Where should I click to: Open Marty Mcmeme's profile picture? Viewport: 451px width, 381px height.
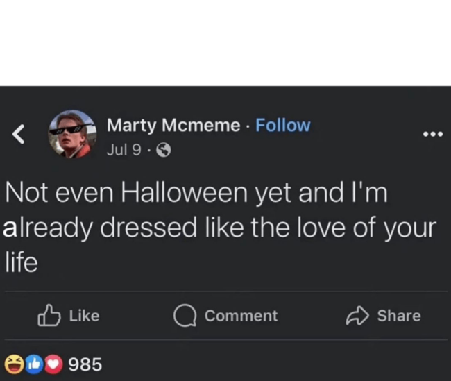coord(71,133)
